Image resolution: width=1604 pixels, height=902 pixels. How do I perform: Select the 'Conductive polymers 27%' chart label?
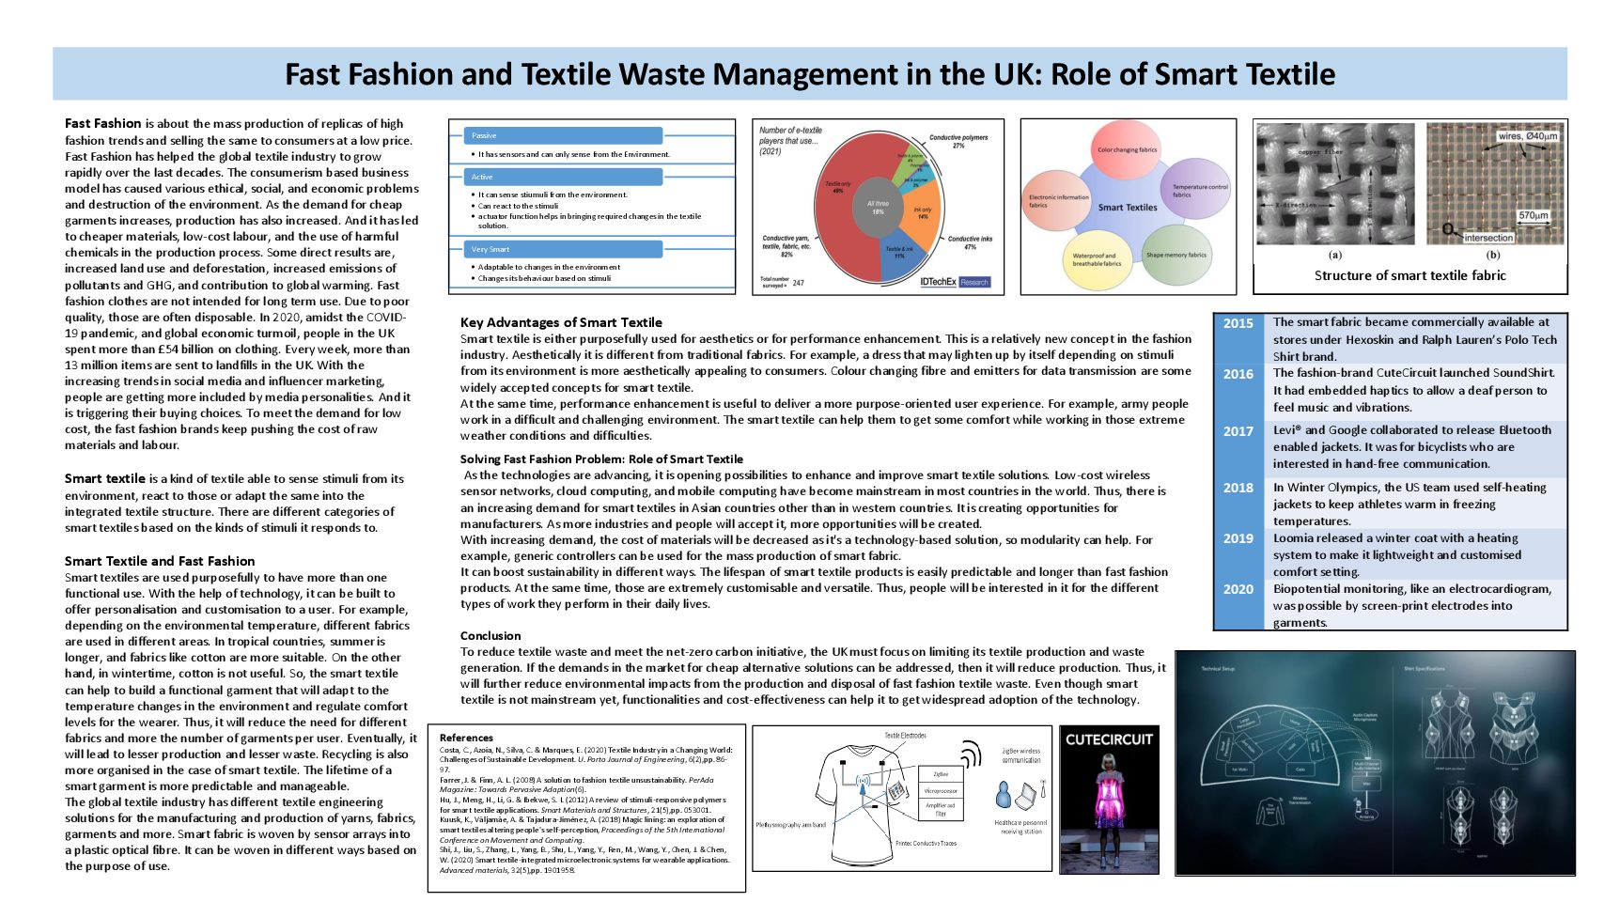point(958,141)
